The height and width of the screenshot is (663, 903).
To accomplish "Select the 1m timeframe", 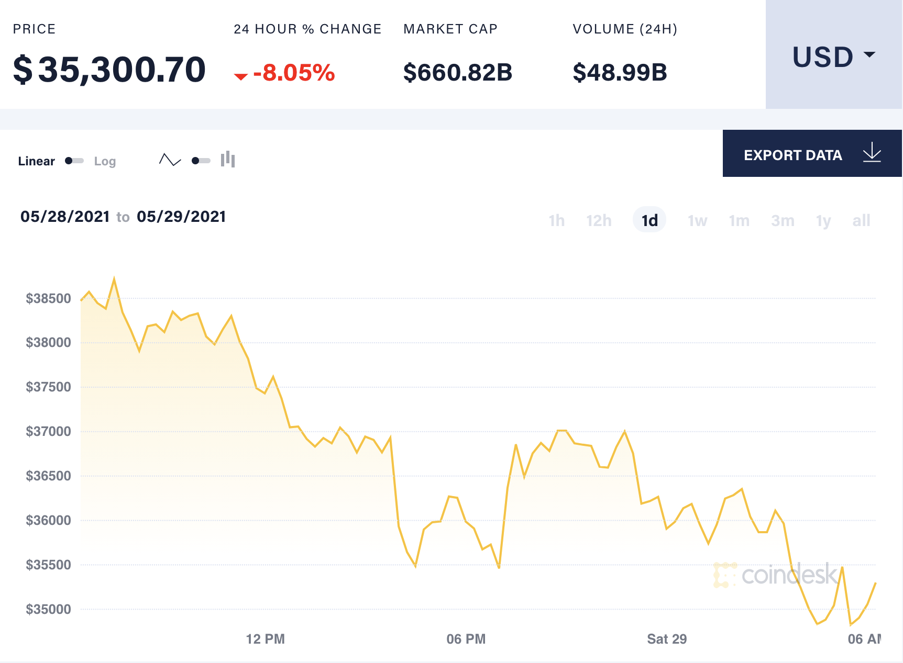I will (x=739, y=220).
